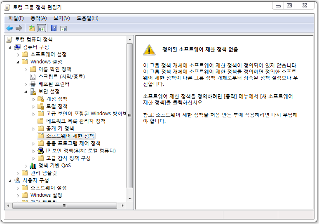Click the tree's horizontal scrollbar right arrow
The image size is (319, 224).
click(122, 205)
